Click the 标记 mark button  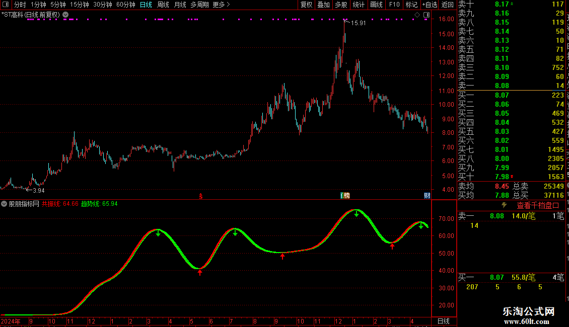point(411,5)
